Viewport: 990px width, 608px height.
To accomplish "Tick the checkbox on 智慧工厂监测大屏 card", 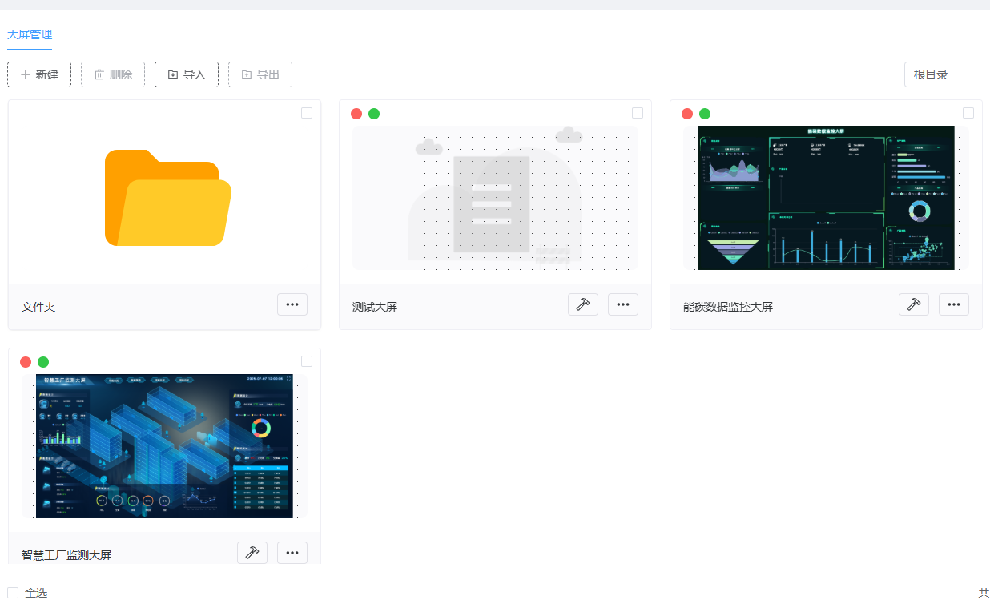I will (x=307, y=361).
